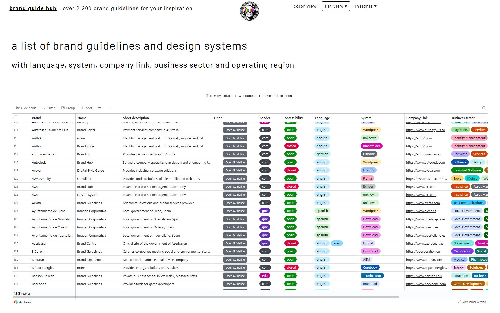This screenshot has width=500, height=313.
Task: Click the search magnifier icon in table
Action: click(x=484, y=108)
